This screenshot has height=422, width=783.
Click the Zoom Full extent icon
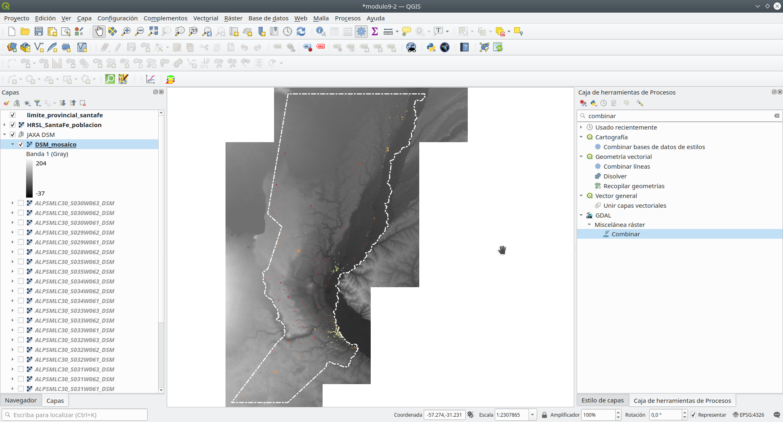tap(153, 31)
